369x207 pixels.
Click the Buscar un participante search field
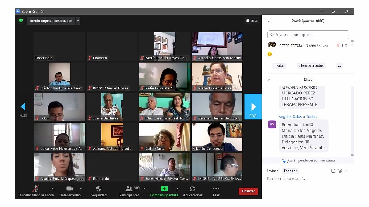(308, 35)
